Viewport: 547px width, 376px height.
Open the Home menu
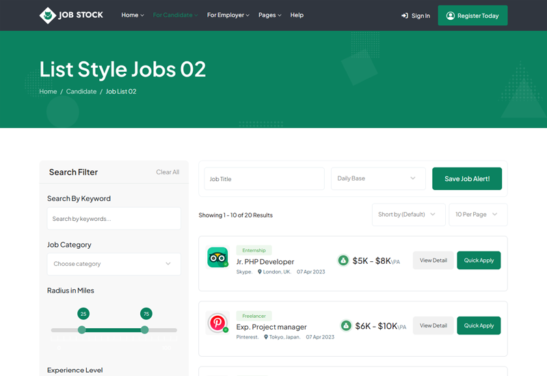tap(133, 15)
